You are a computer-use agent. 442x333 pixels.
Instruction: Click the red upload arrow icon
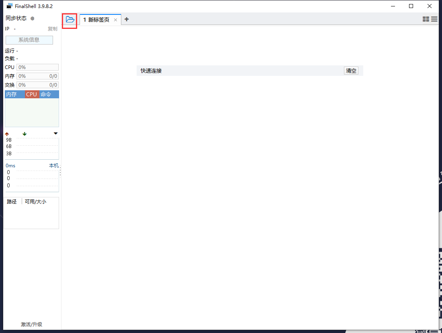[x=7, y=134]
